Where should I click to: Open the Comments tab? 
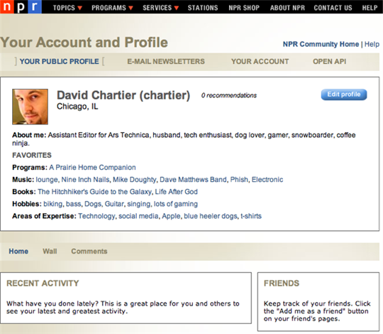click(89, 252)
